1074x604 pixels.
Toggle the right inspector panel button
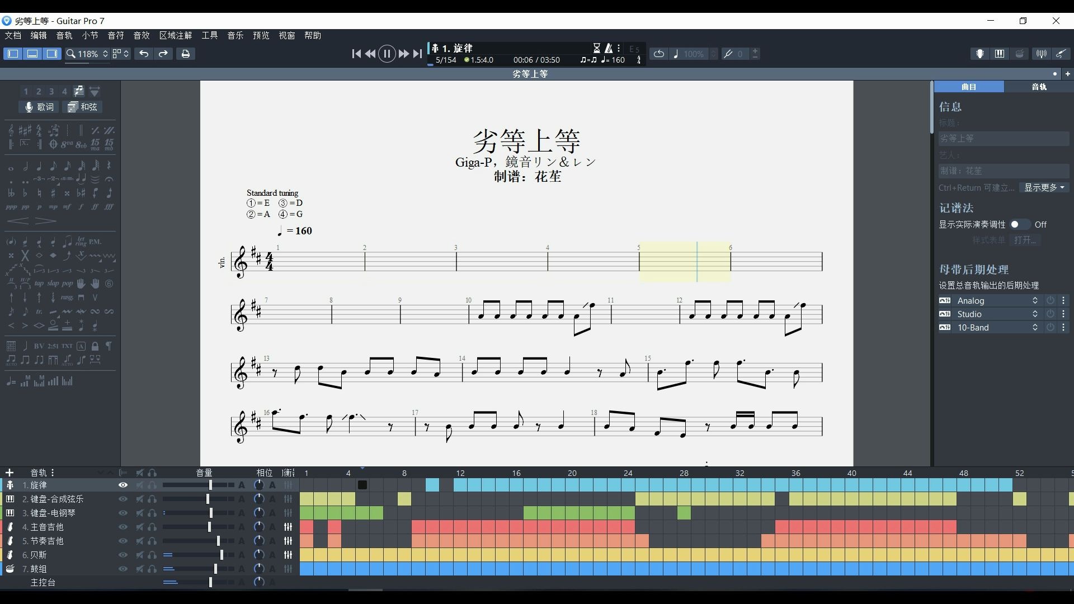[52, 54]
